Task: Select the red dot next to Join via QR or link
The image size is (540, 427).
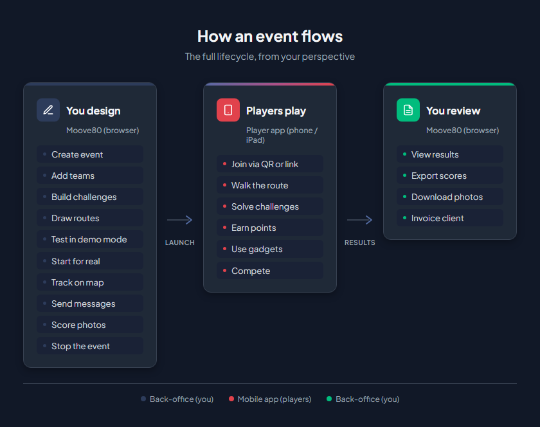Action: coord(224,164)
